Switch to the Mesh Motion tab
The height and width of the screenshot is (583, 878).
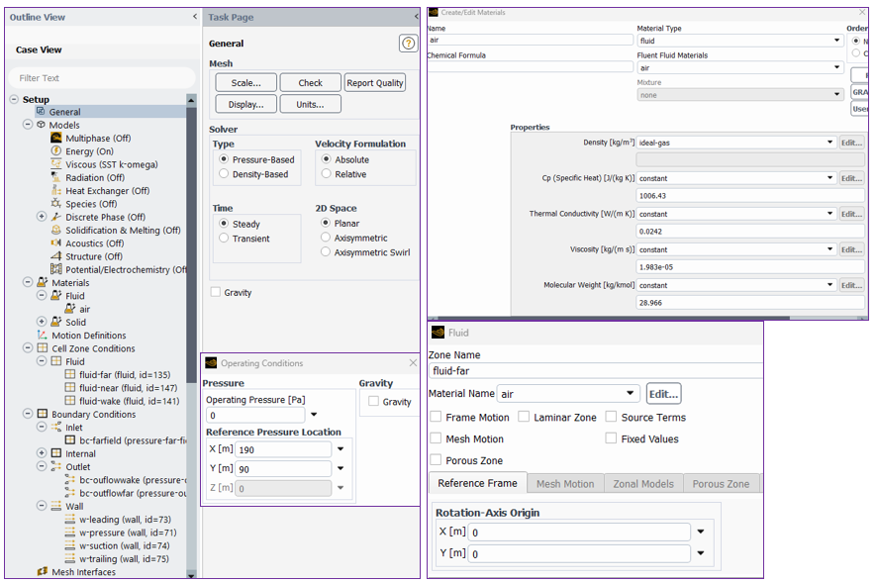point(565,483)
